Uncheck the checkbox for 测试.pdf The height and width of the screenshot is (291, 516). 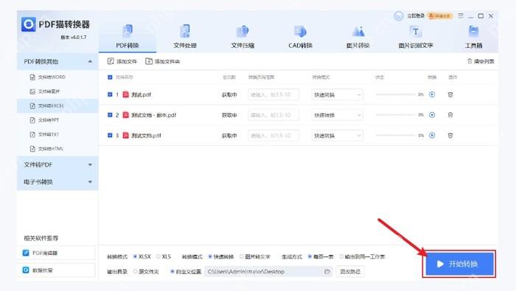(110, 95)
